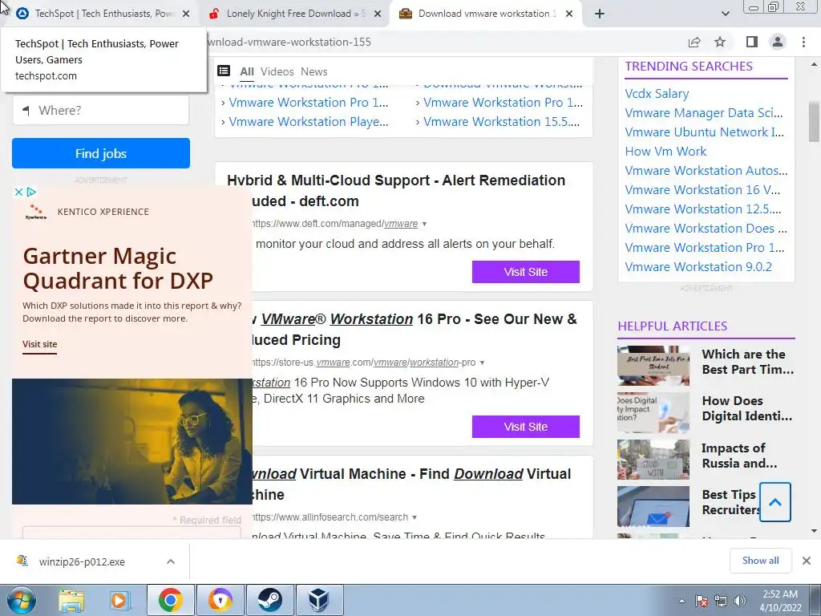Click the address bar URL text
This screenshot has height=616, width=821.
click(x=289, y=42)
